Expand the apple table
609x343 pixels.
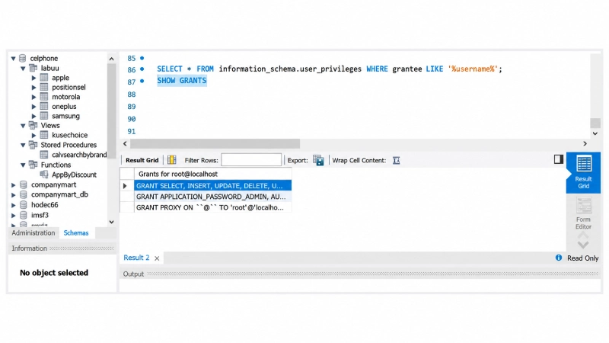(x=33, y=78)
